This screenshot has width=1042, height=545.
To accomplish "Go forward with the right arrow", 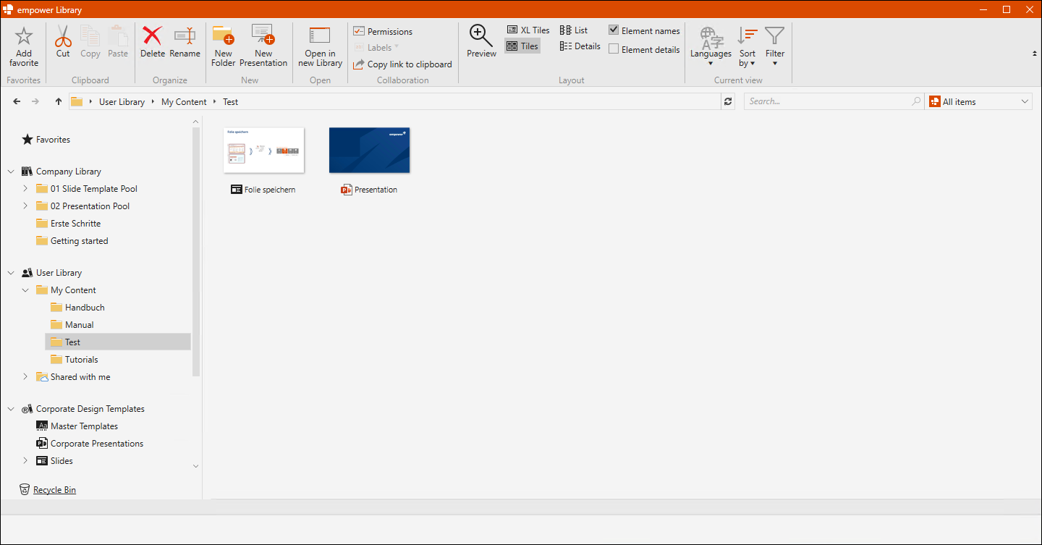I will pyautogui.click(x=35, y=101).
